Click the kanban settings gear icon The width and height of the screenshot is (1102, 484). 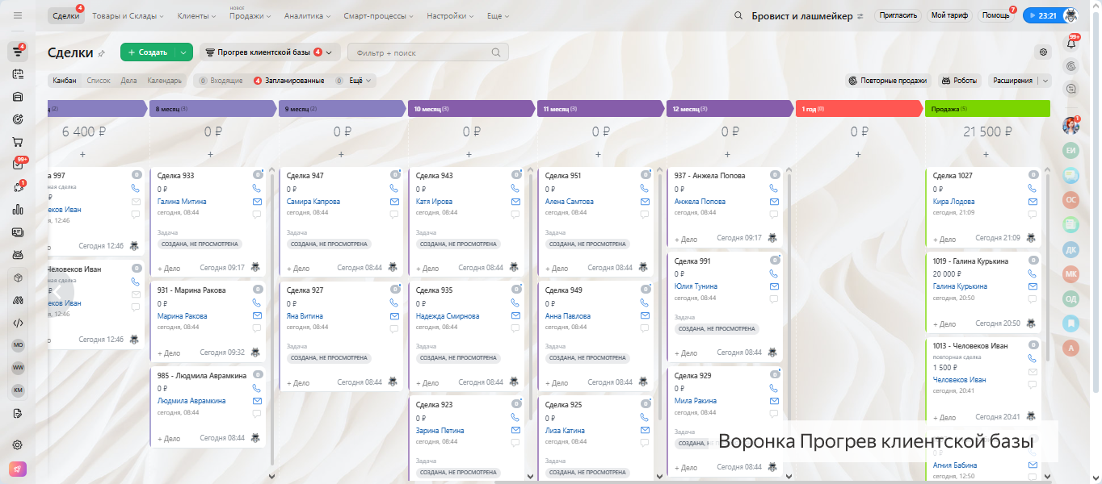pos(1043,52)
